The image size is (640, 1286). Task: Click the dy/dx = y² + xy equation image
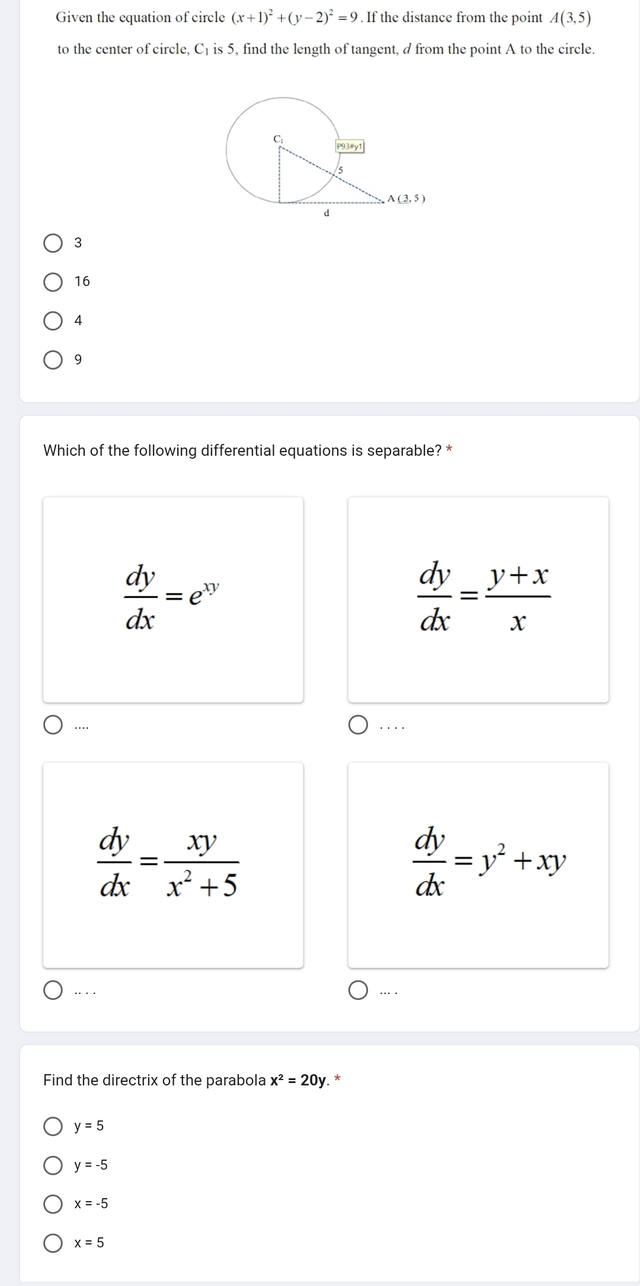478,865
